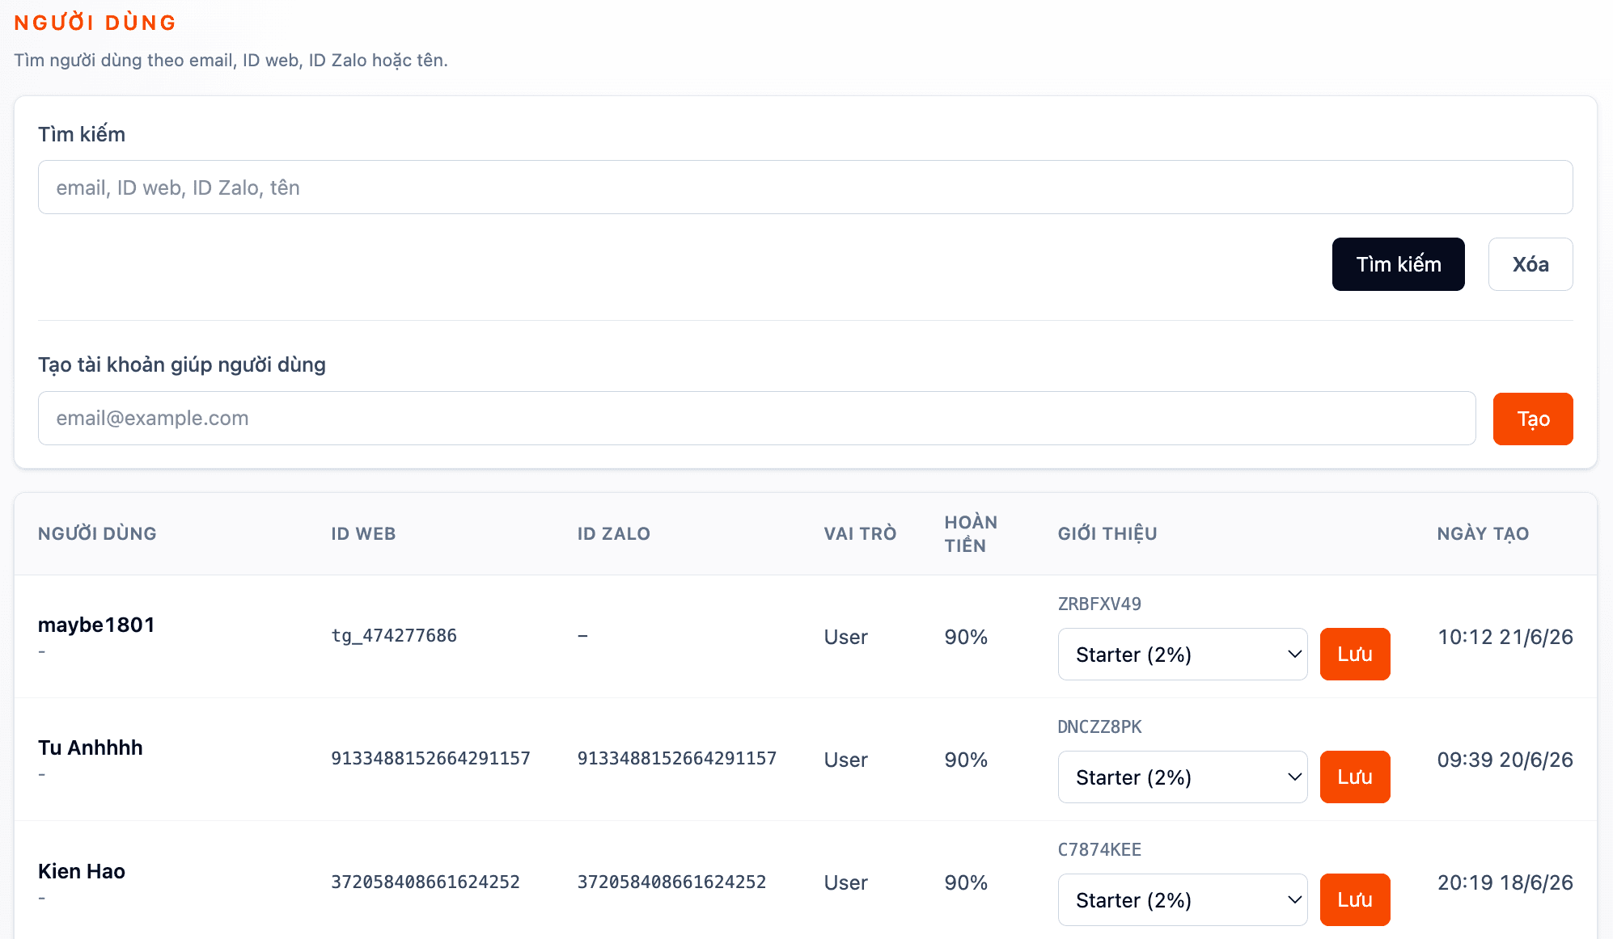Image resolution: width=1613 pixels, height=939 pixels.
Task: Select the user name maybe1801
Action: (96, 625)
